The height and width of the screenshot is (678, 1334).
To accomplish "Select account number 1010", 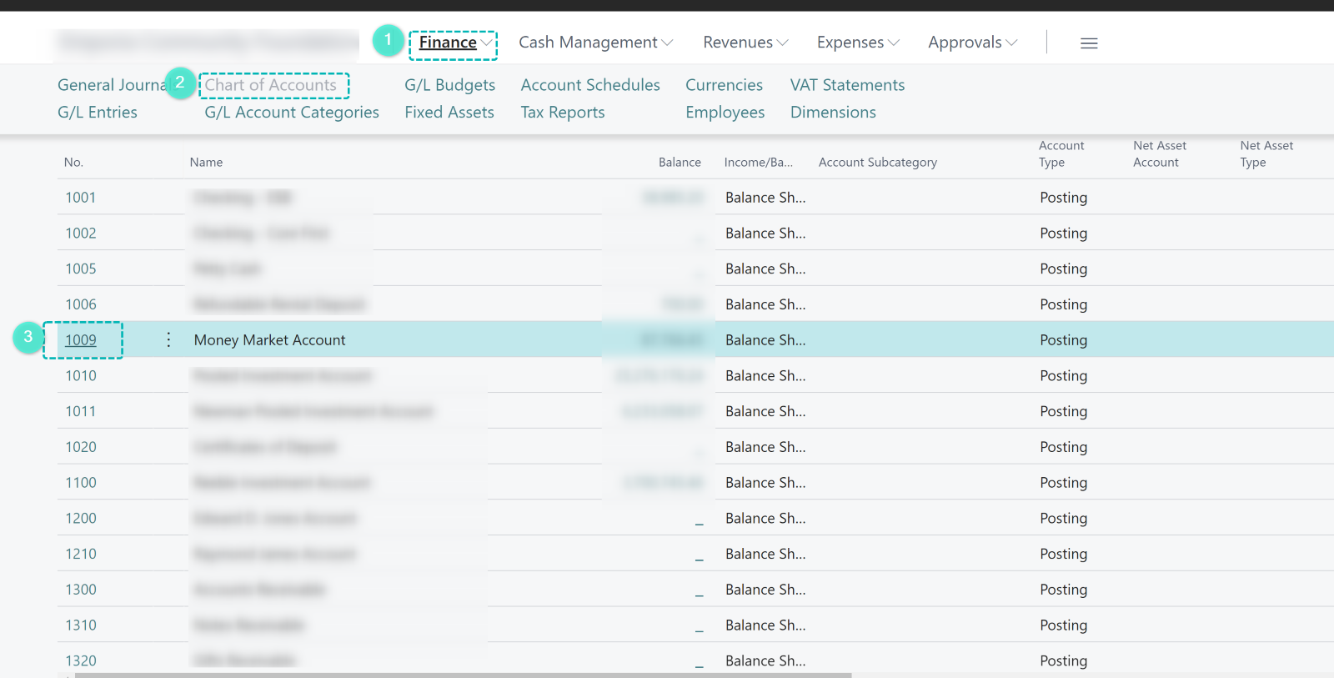I will (81, 375).
